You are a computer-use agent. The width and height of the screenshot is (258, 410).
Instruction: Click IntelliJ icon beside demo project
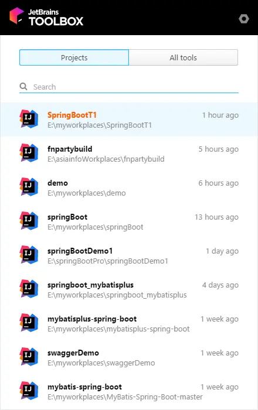[x=29, y=187]
